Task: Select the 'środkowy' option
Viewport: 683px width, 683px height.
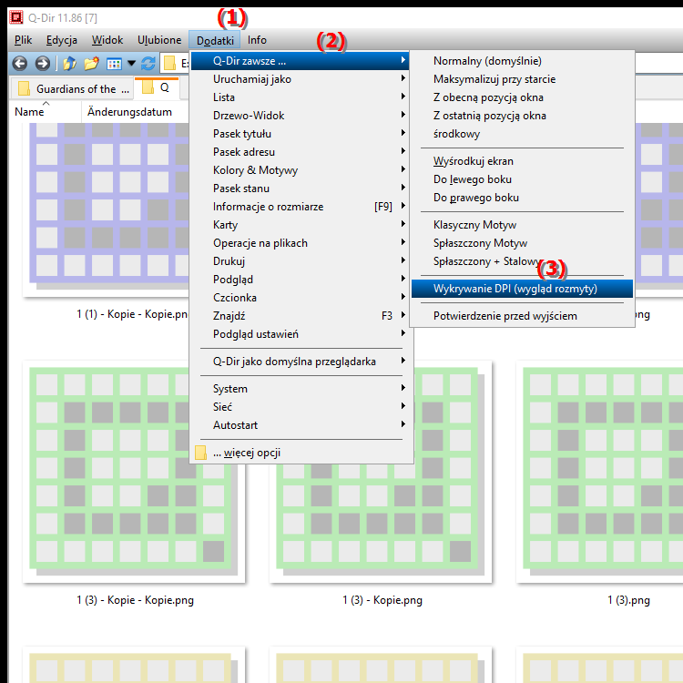Action: [522, 134]
